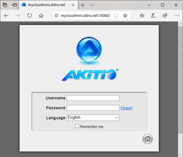Go to browser home page icon
The width and height of the screenshot is (183, 157).
pyautogui.click(x=41, y=16)
